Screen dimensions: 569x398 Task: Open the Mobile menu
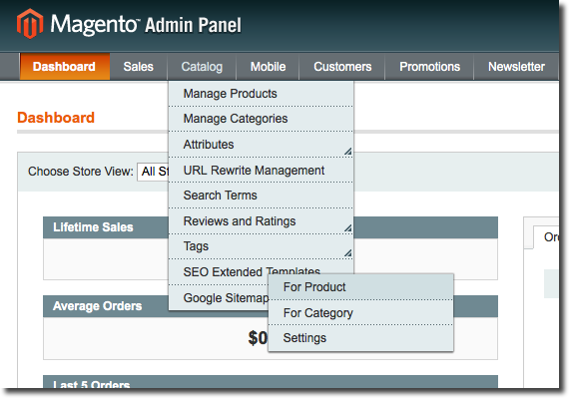(x=268, y=66)
